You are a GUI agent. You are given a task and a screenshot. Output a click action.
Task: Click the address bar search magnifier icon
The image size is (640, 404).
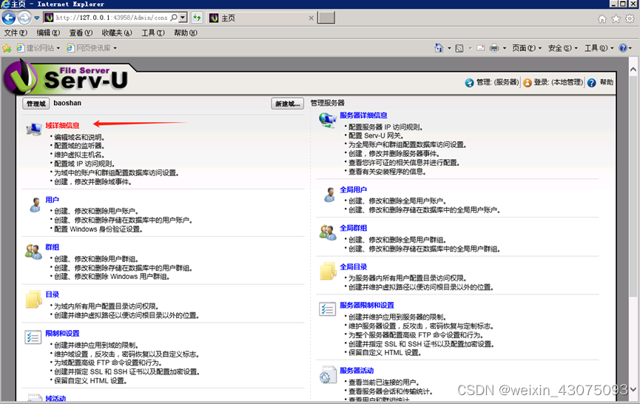(174, 18)
